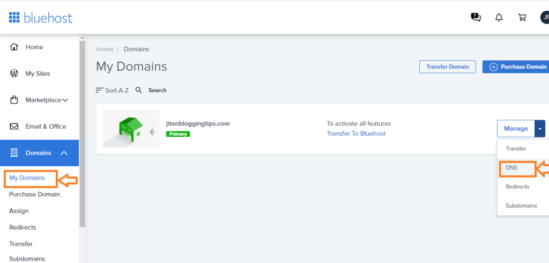
Task: Click the 'To activate all features' text
Action: point(359,123)
